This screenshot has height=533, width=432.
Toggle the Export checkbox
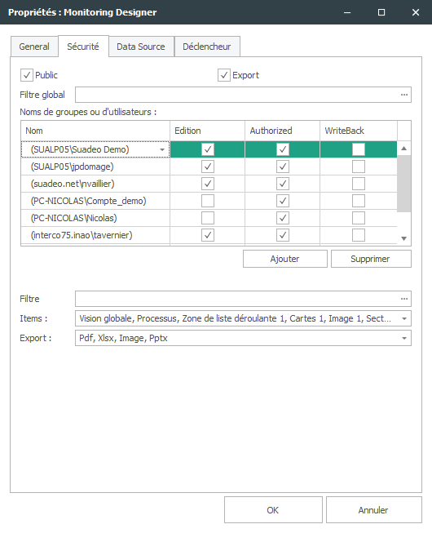224,75
